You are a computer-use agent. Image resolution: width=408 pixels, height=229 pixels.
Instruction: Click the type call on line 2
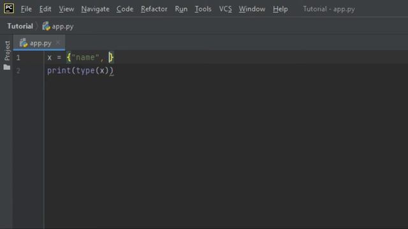[x=85, y=71]
